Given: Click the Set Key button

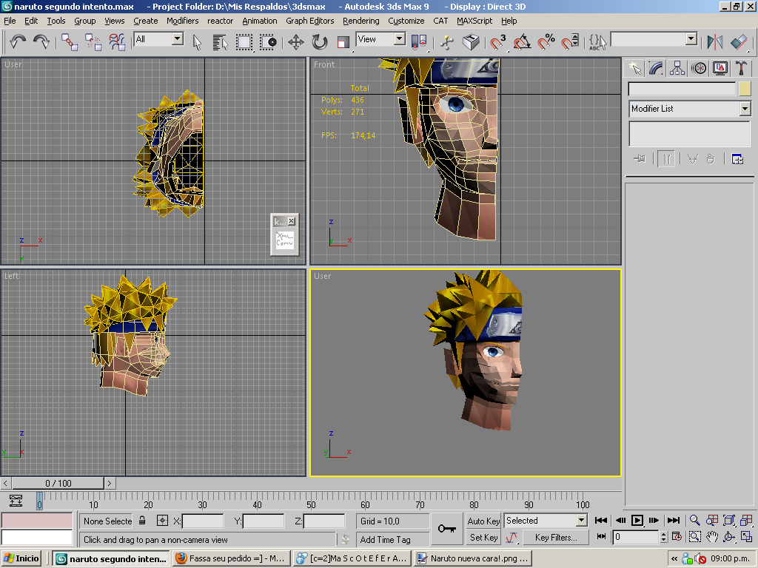Looking at the screenshot, I should 483,538.
